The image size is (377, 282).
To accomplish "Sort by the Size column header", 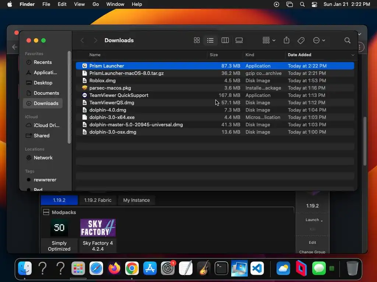I will [x=214, y=55].
